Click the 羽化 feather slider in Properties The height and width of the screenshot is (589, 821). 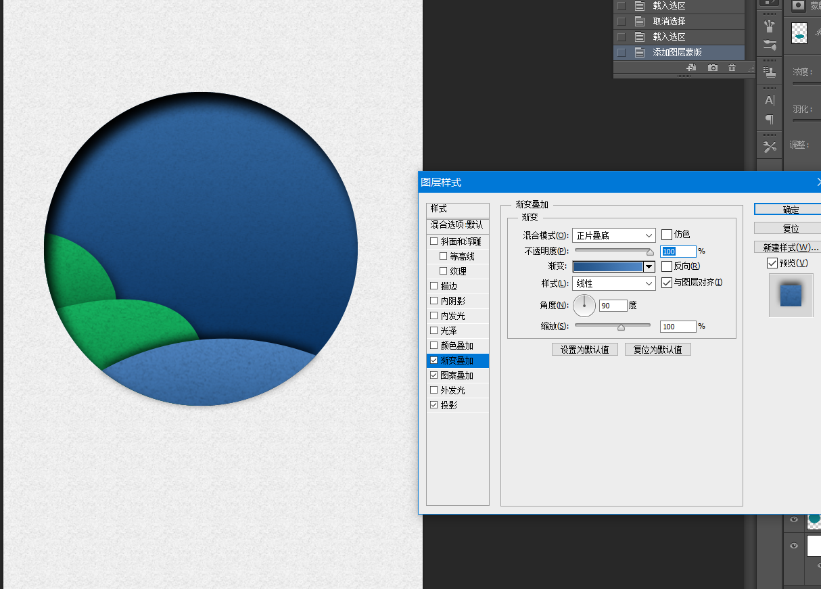807,120
